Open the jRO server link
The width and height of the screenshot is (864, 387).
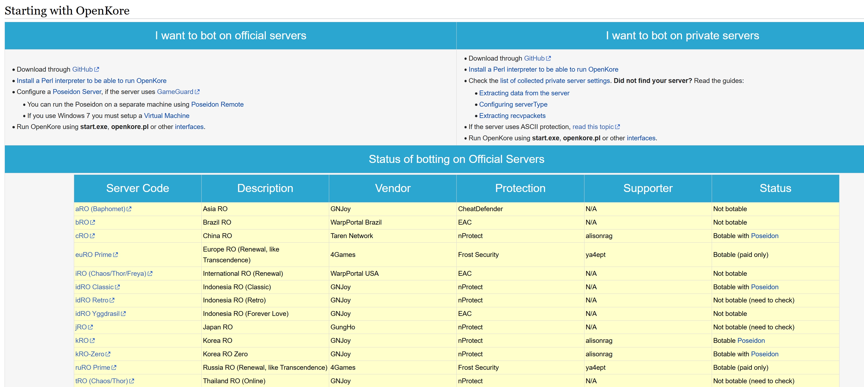(x=81, y=327)
